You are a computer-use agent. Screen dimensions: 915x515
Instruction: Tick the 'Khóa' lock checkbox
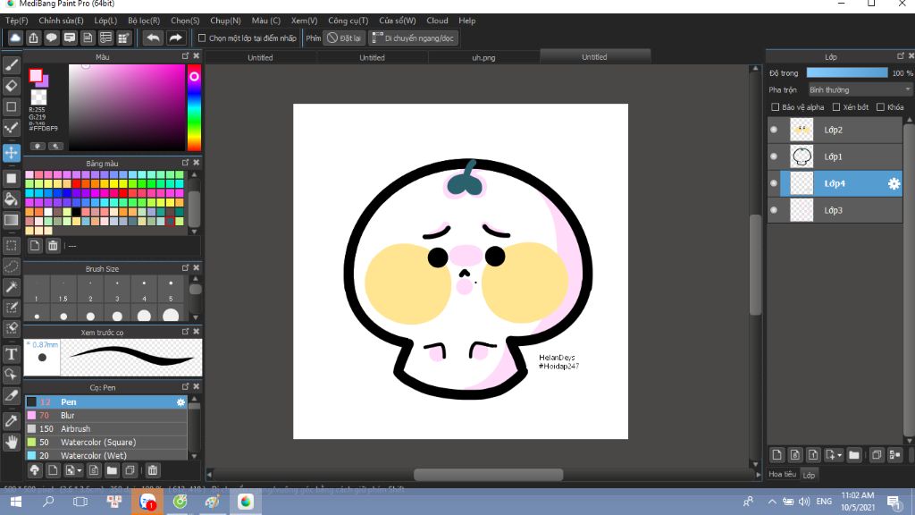coord(880,107)
